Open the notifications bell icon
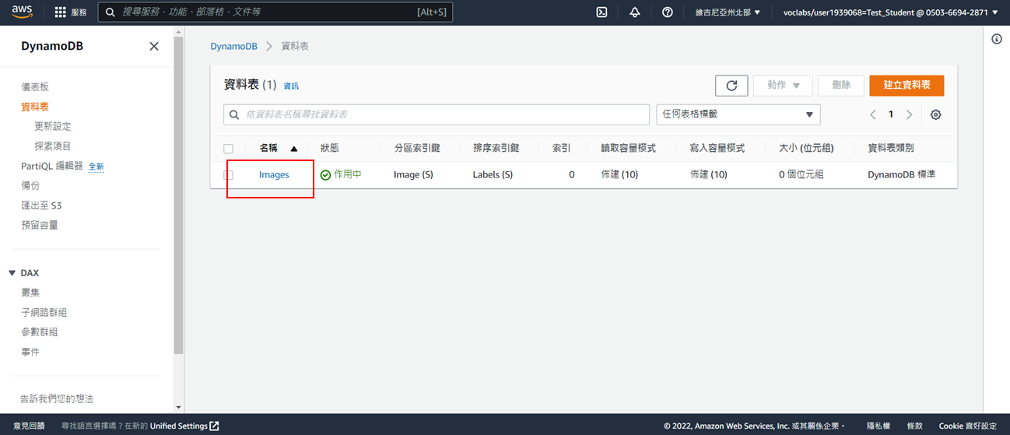Screen dimensions: 1010x435 click(635, 12)
